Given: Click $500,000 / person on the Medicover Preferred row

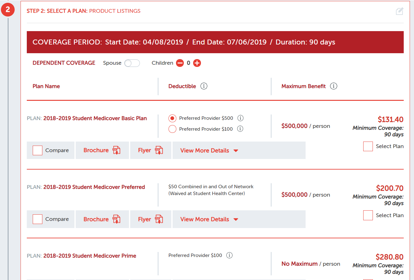Looking at the screenshot, I should pyautogui.click(x=306, y=195).
